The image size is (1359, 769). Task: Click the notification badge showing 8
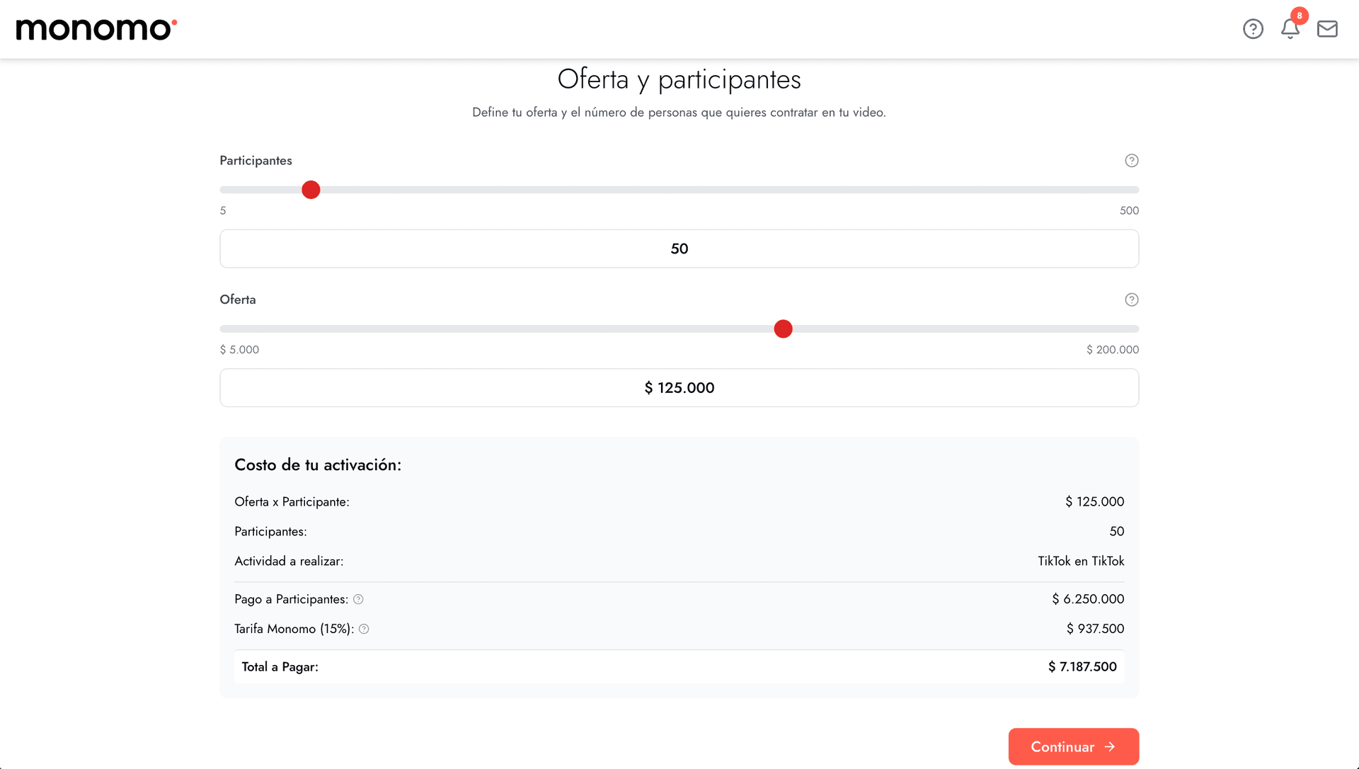(1300, 16)
